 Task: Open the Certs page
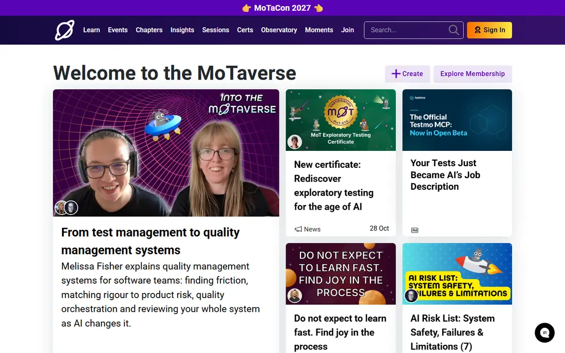point(245,30)
